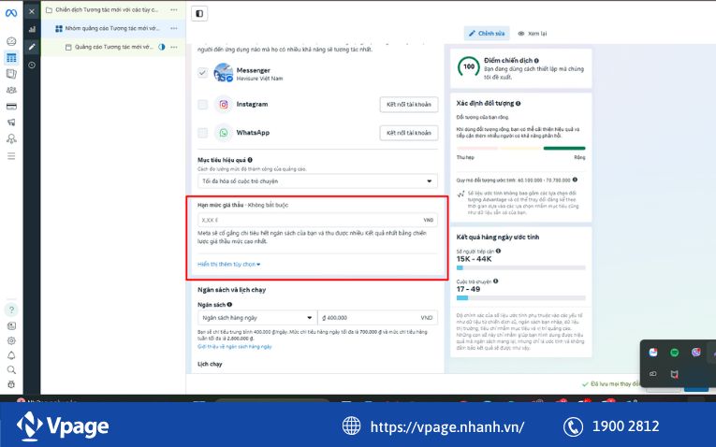Image resolution: width=716 pixels, height=447 pixels.
Task: Click 15K - 44K reach estimate
Action: point(474,259)
